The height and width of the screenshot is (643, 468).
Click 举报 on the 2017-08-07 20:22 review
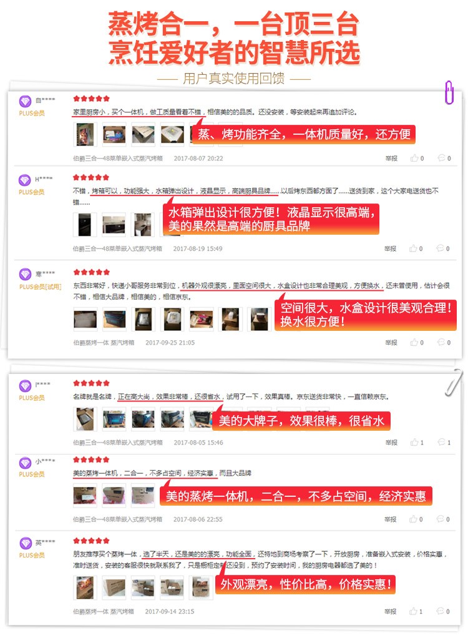(391, 159)
